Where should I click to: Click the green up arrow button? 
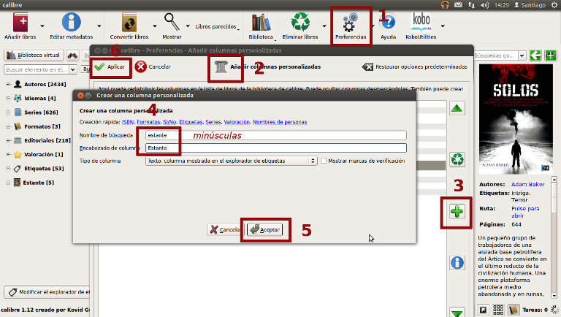tap(457, 110)
